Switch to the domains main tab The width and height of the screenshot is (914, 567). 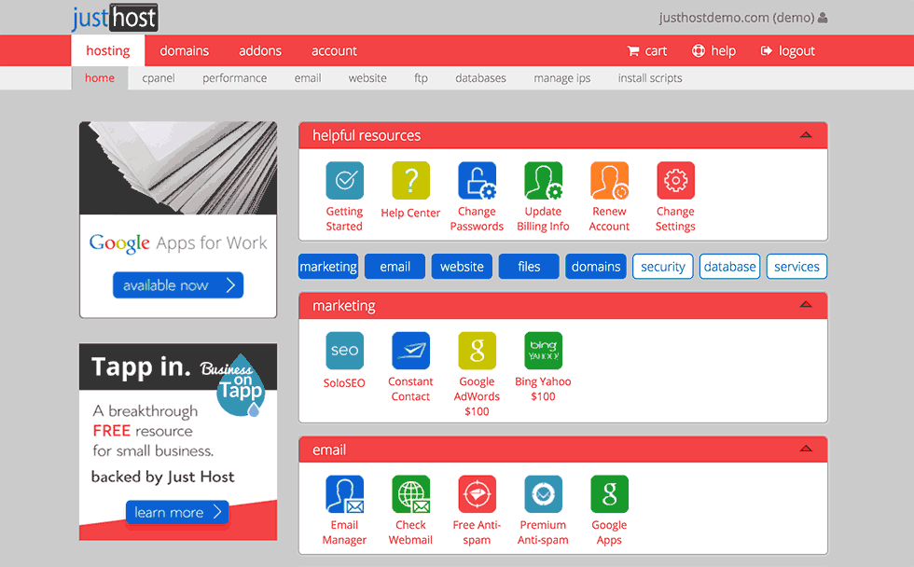[x=185, y=50]
